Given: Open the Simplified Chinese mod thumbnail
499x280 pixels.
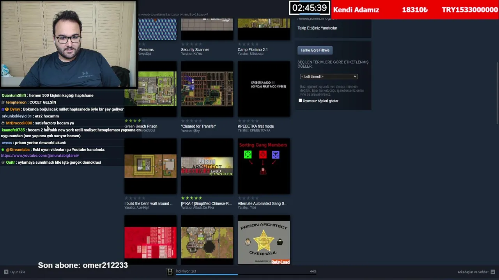Looking at the screenshot, I should tap(207, 166).
